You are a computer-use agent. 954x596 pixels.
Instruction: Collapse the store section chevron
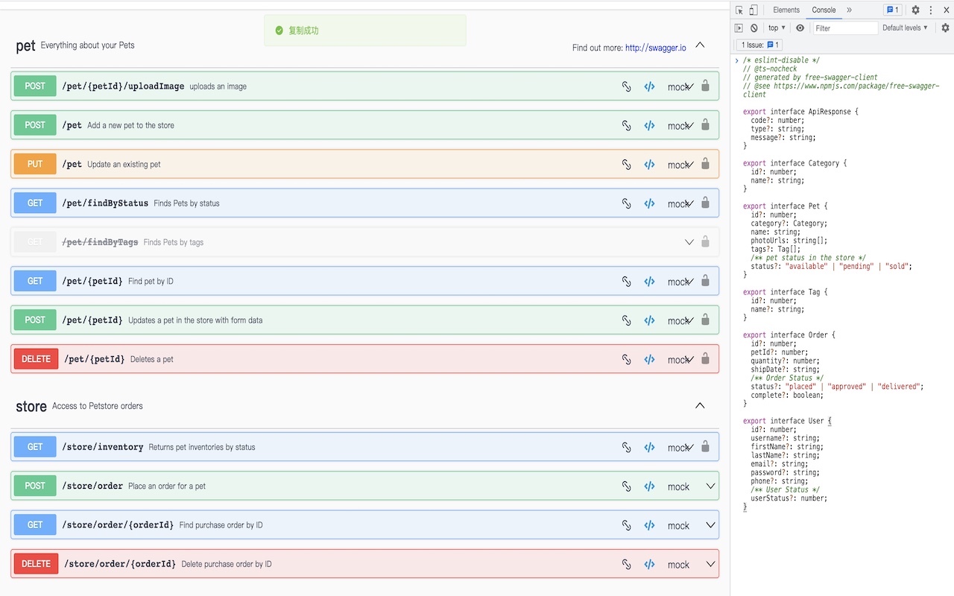tap(700, 406)
